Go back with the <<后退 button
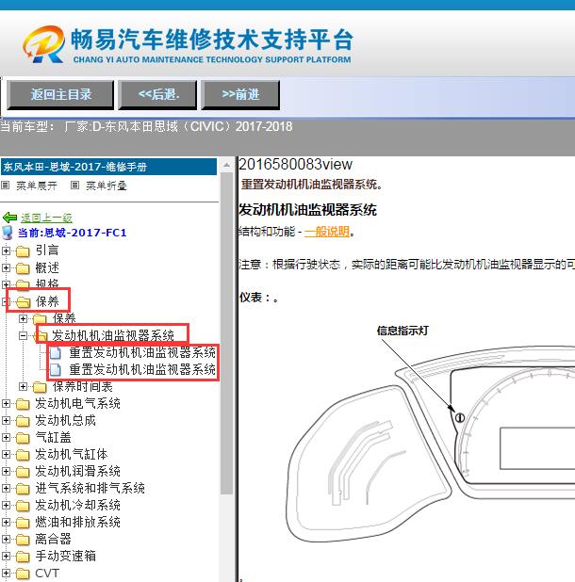This screenshot has width=575, height=582. pos(157,95)
